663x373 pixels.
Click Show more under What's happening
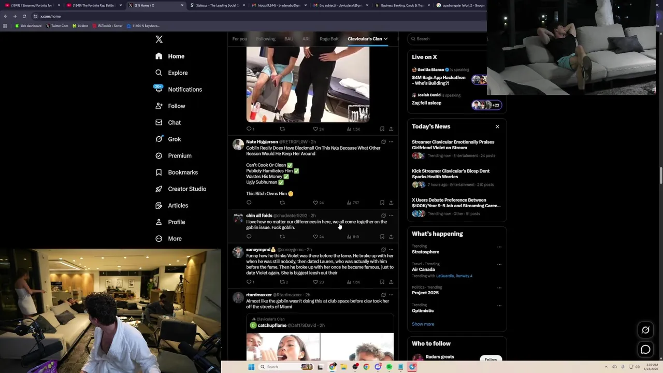(x=423, y=324)
